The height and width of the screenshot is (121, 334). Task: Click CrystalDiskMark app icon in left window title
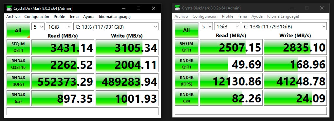point(9,8)
